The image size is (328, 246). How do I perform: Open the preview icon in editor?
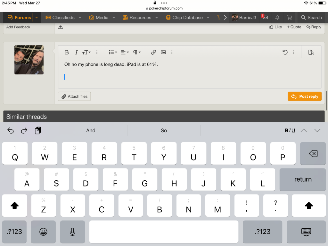pyautogui.click(x=311, y=52)
